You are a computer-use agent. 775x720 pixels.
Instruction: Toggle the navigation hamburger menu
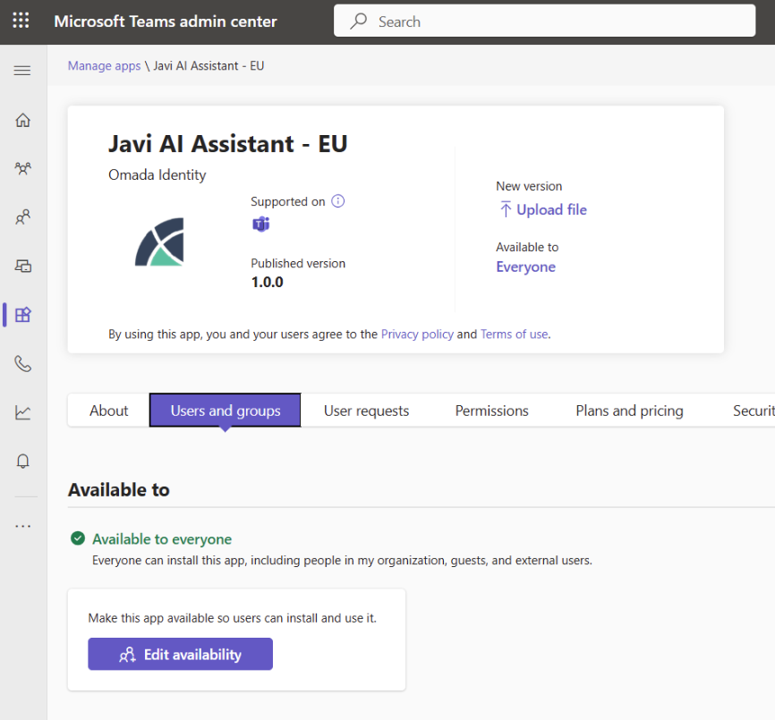tap(22, 71)
